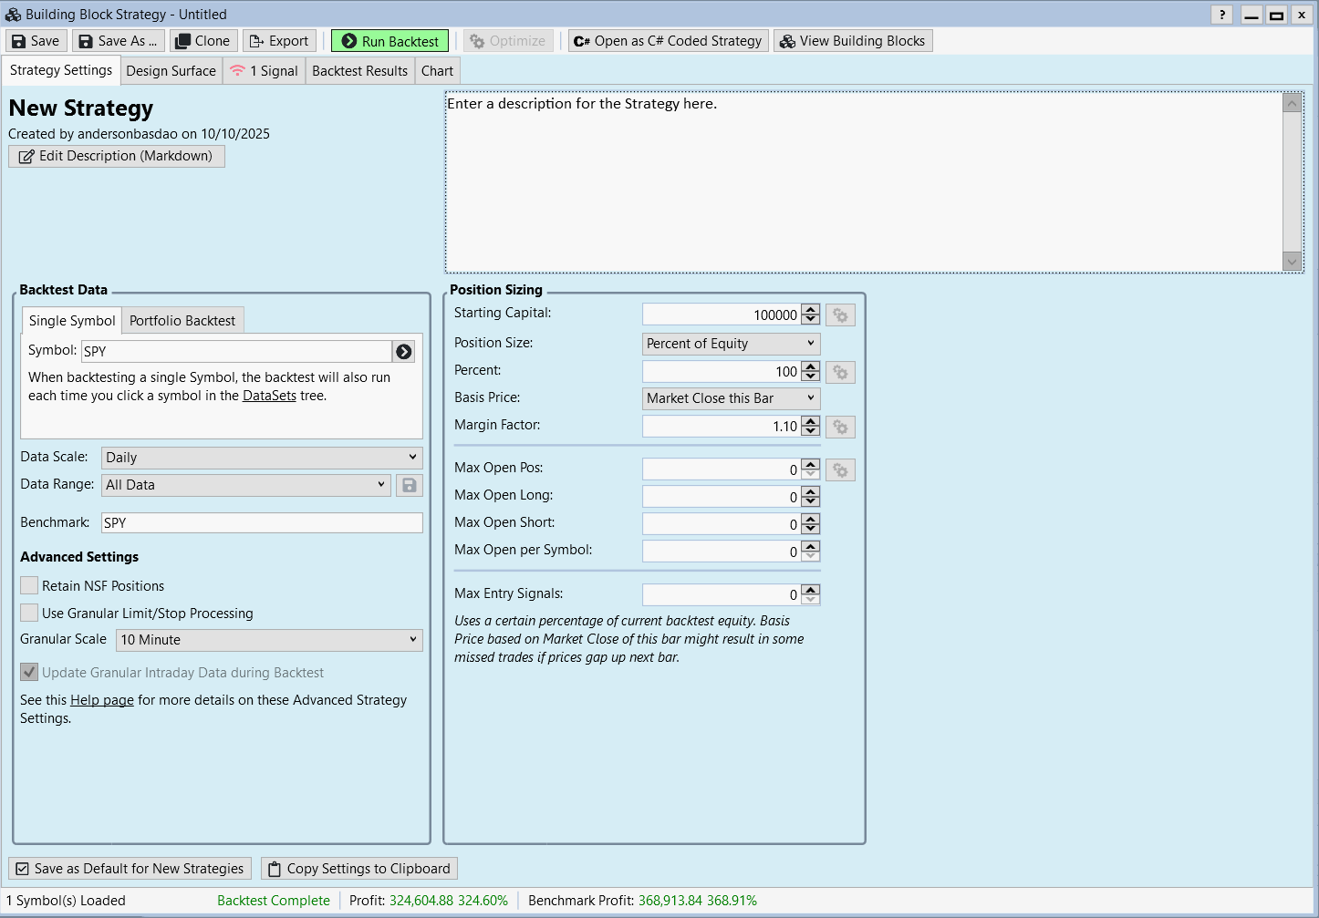
Task: Click the arrow icon beside Symbol field
Action: pos(404,351)
